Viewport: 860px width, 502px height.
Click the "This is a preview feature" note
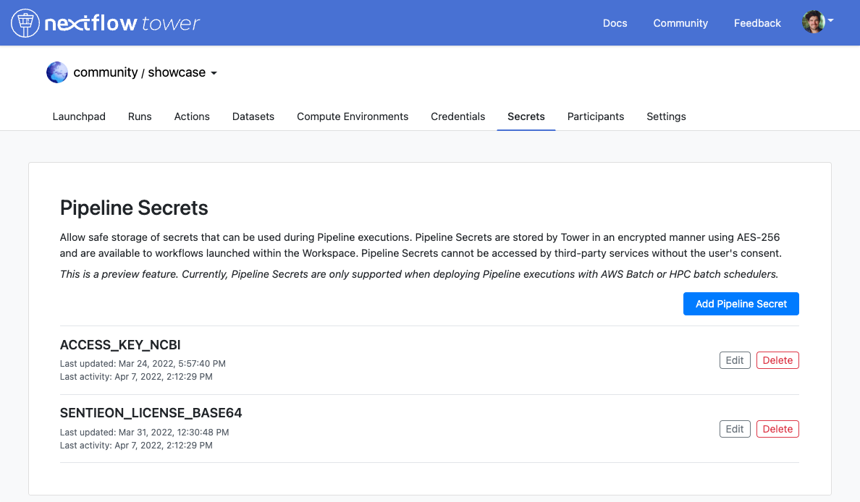pyautogui.click(x=419, y=274)
